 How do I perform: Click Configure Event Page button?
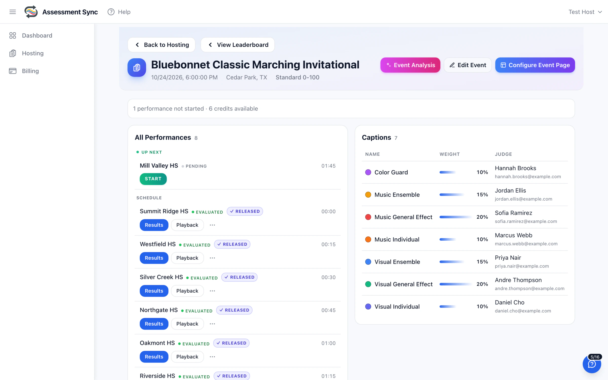(x=535, y=65)
